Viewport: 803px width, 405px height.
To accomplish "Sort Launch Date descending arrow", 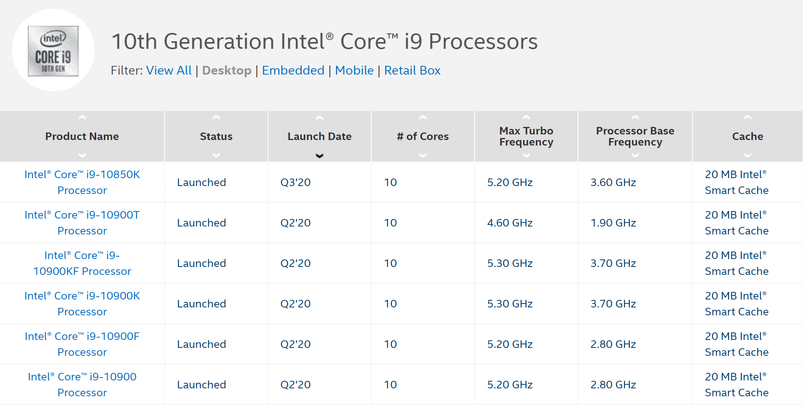I will pyautogui.click(x=319, y=155).
